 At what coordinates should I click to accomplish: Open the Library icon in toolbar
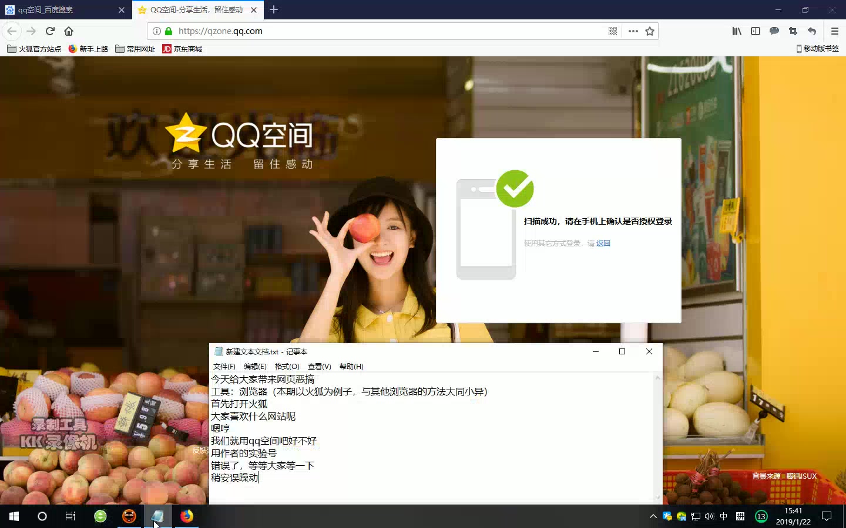[737, 31]
